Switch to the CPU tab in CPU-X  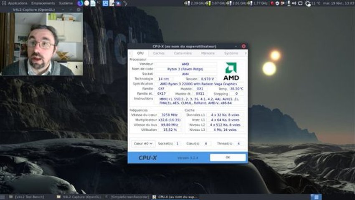[140, 53]
